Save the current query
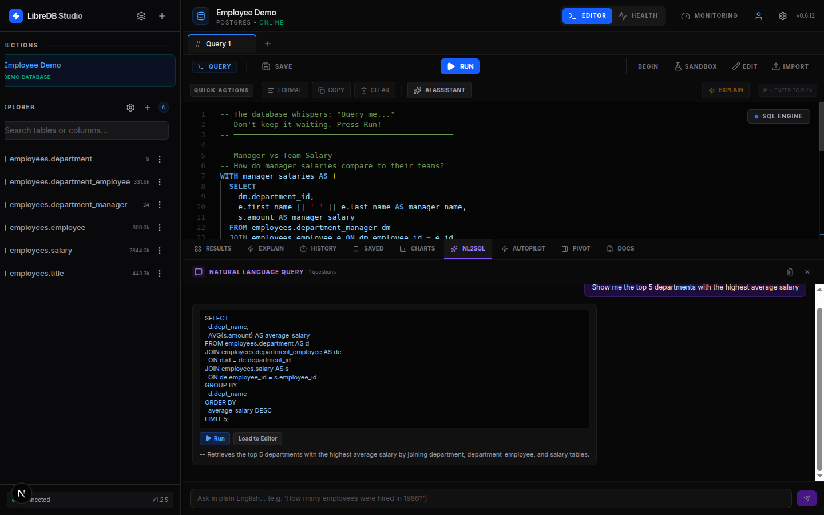Screen dimensions: 824x515 277,66
